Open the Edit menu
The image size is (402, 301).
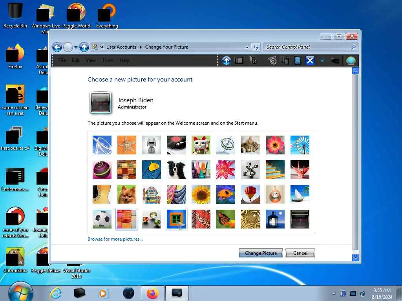point(76,60)
